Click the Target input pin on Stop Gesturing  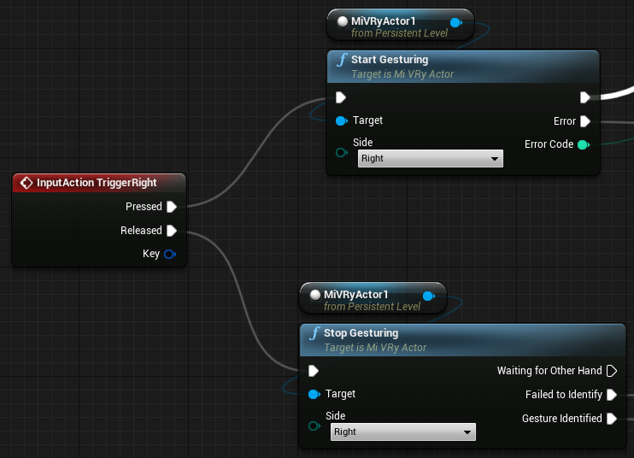point(314,394)
